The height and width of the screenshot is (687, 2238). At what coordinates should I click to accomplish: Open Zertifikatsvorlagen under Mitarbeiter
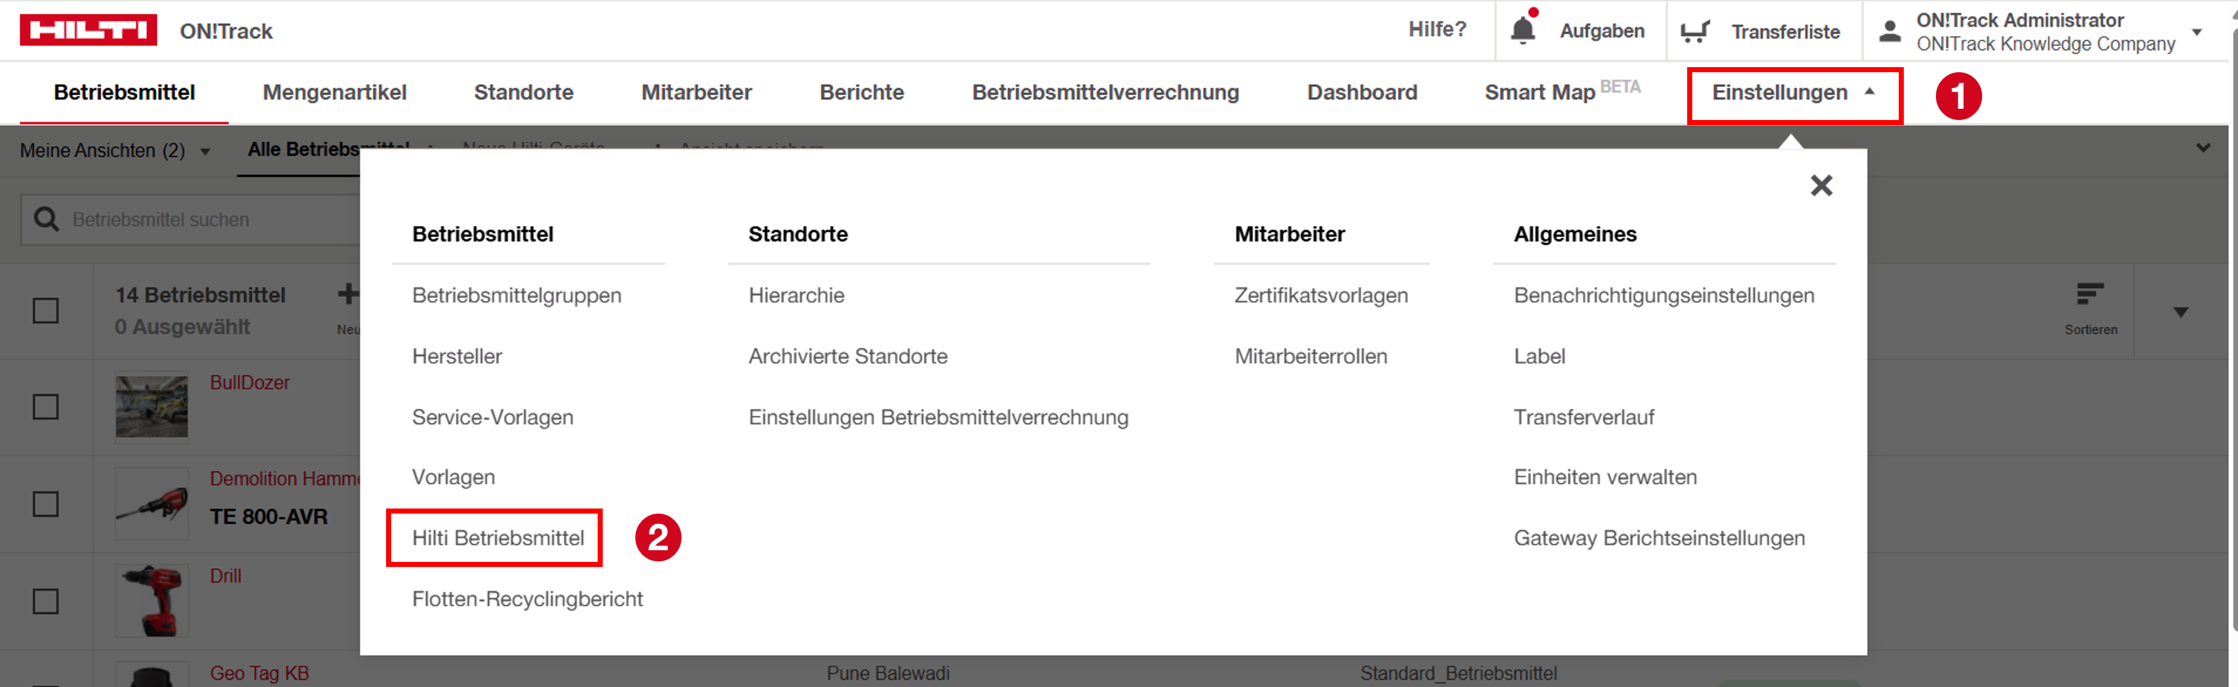click(1320, 295)
